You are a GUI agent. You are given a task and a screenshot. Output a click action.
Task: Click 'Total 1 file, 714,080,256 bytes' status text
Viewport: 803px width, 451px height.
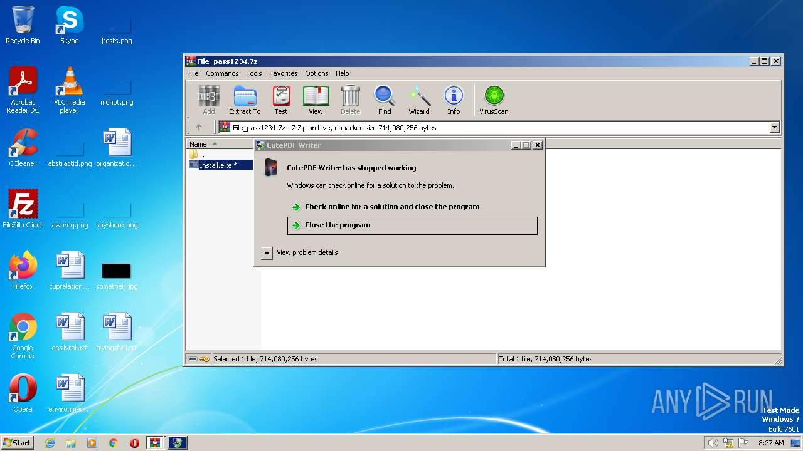click(x=546, y=359)
